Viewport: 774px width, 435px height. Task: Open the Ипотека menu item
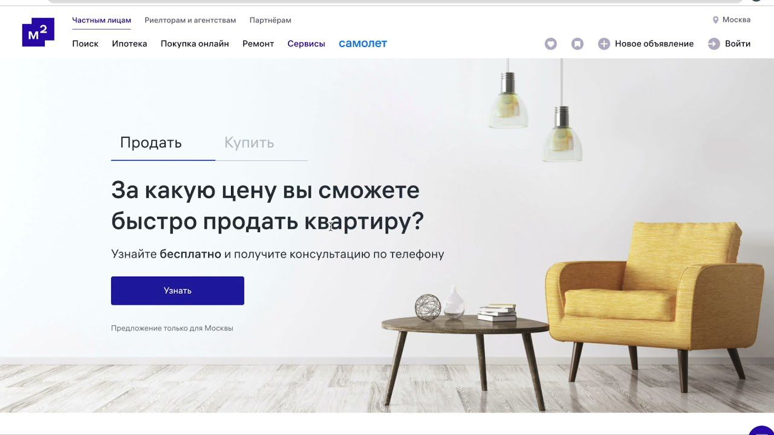[129, 43]
